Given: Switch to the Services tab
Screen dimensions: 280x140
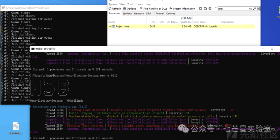Looking at the screenshot, I should (x=127, y=13).
